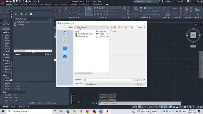Open OneDrive place in dialog sidebar

[x=65, y=58]
